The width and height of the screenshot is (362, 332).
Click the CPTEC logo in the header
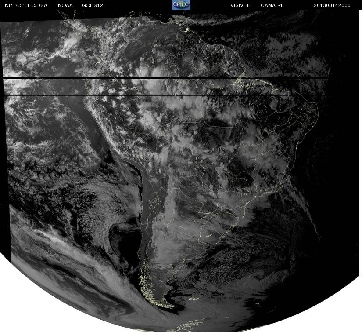tap(181, 5)
